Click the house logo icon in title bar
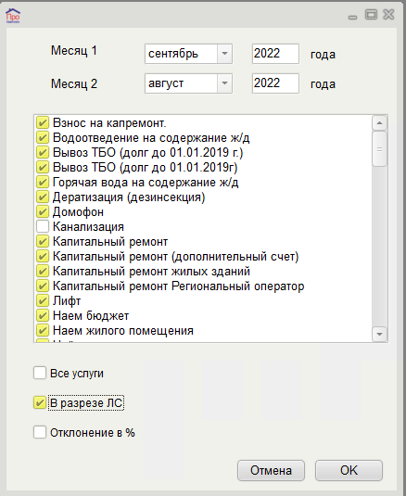This screenshot has width=406, height=496. (x=13, y=16)
